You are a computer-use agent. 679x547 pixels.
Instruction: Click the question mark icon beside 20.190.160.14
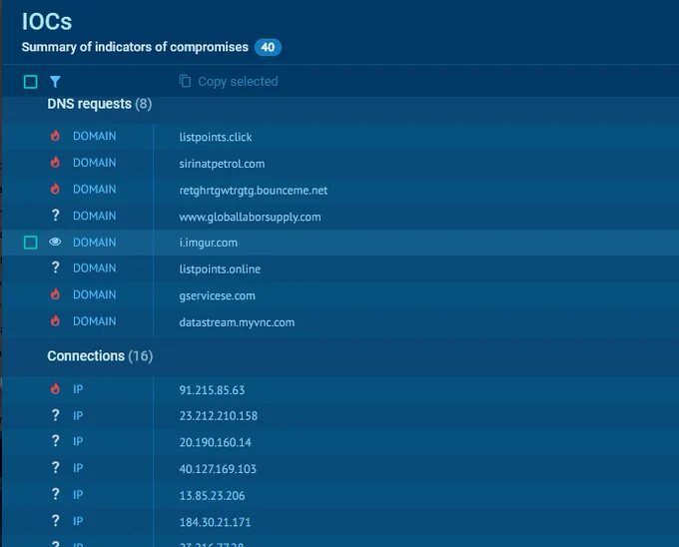[55, 441]
